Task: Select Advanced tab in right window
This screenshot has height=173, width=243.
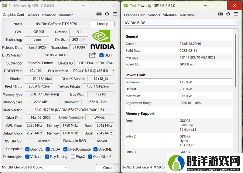Action: (x=170, y=15)
